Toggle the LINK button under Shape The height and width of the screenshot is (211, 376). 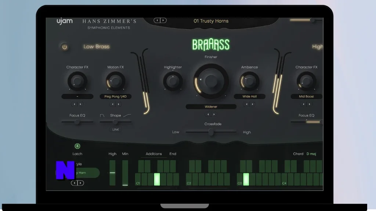pyautogui.click(x=116, y=129)
